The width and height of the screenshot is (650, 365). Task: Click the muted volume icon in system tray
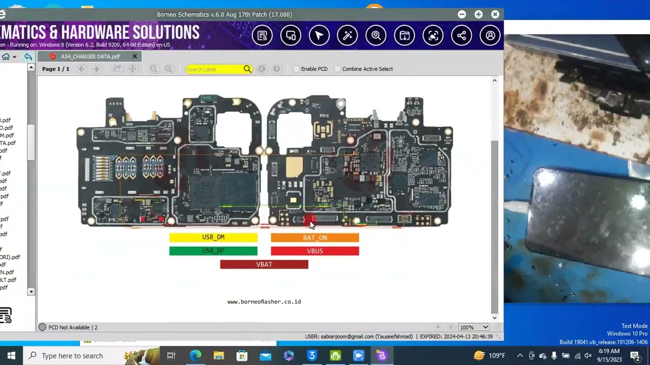coord(588,356)
